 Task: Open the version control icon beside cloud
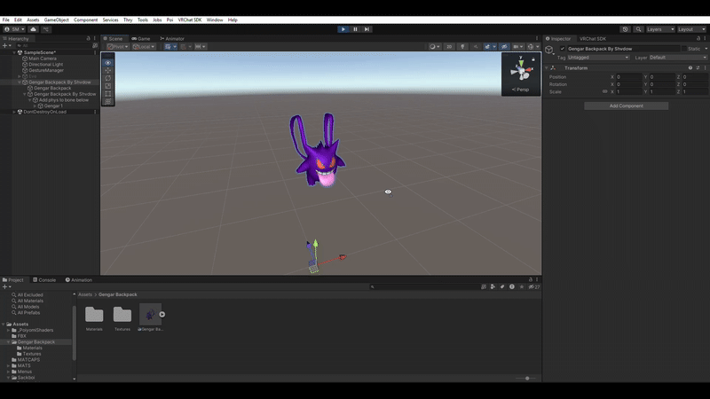(46, 29)
